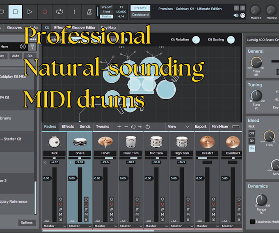279x233 pixels.
Task: Click the Export button
Action: pyautogui.click(x=201, y=127)
